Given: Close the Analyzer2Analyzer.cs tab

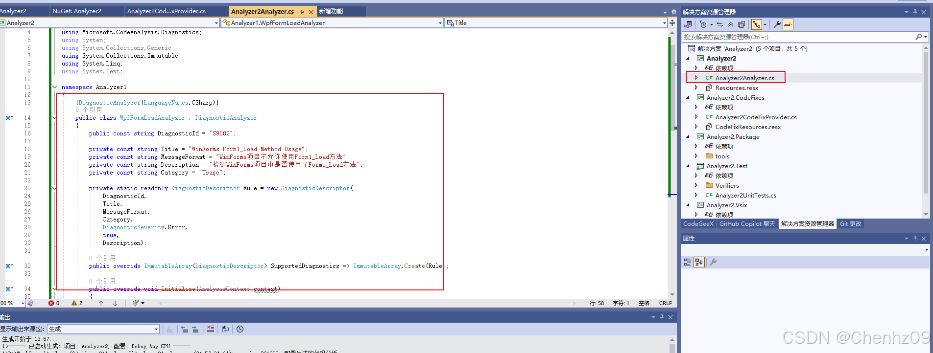Looking at the screenshot, I should (x=311, y=12).
